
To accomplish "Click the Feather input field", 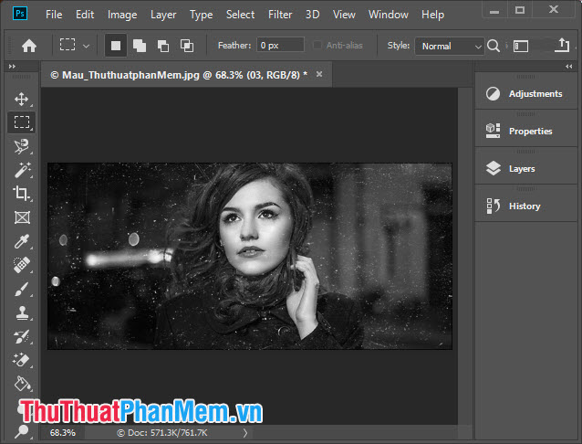I will click(x=280, y=46).
